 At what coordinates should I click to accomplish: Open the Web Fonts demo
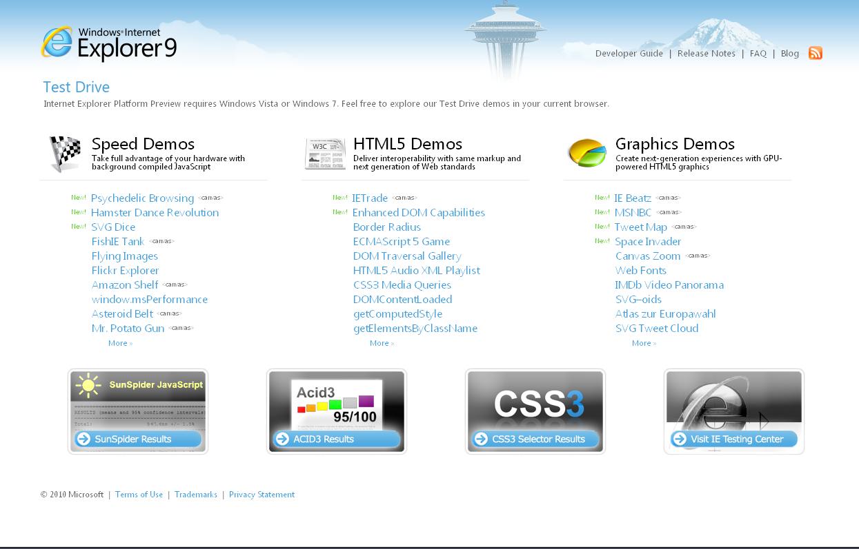[641, 271]
